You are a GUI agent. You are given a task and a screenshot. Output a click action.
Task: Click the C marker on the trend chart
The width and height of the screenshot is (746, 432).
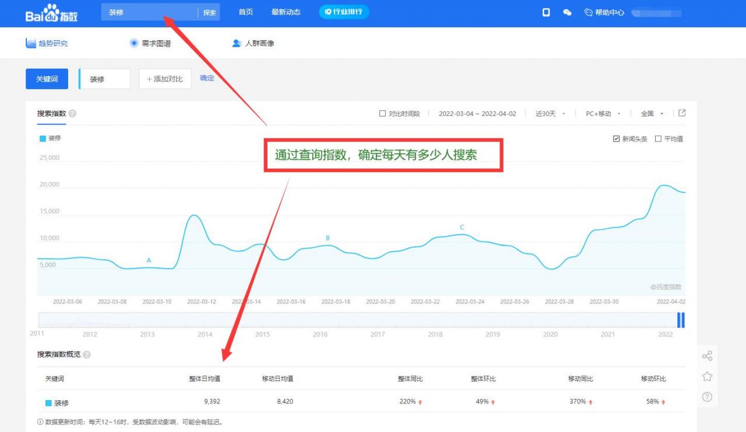pyautogui.click(x=462, y=227)
